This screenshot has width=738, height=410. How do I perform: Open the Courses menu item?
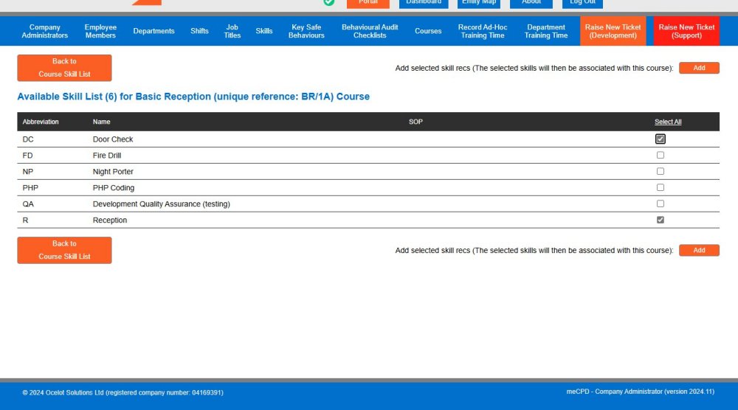428,31
